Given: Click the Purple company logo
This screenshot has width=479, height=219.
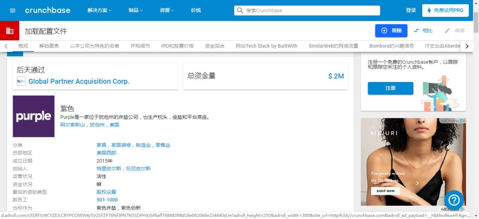Looking at the screenshot, I should pyautogui.click(x=34, y=117).
